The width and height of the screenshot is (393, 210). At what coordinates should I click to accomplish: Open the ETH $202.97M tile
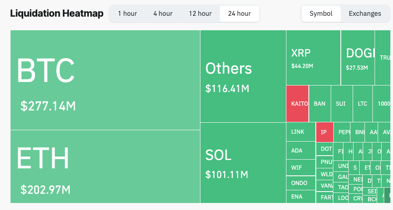click(x=105, y=167)
